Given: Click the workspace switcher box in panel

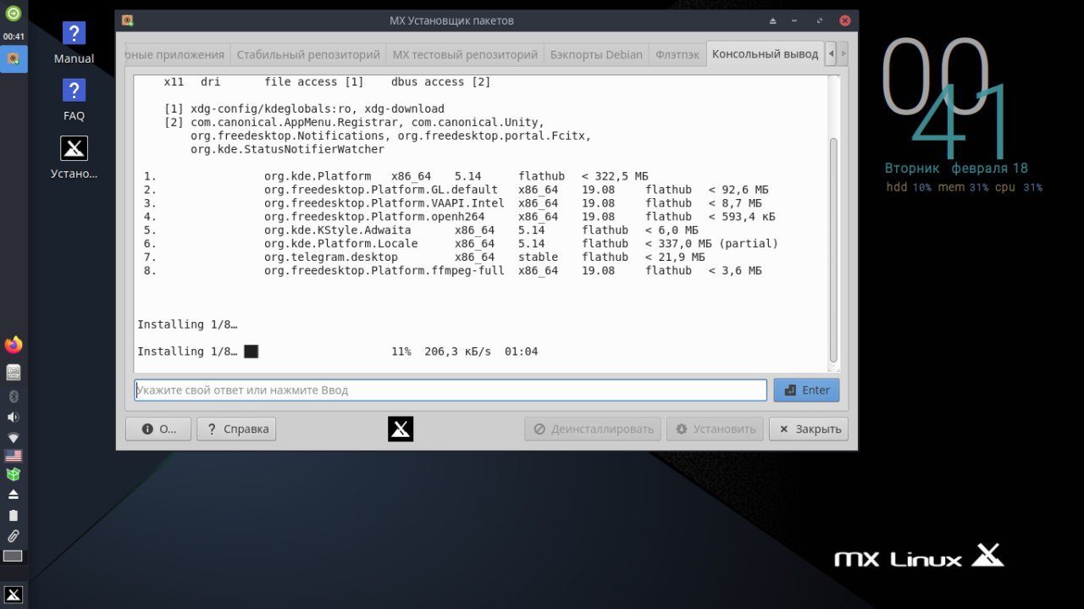Looking at the screenshot, I should pos(14,556).
